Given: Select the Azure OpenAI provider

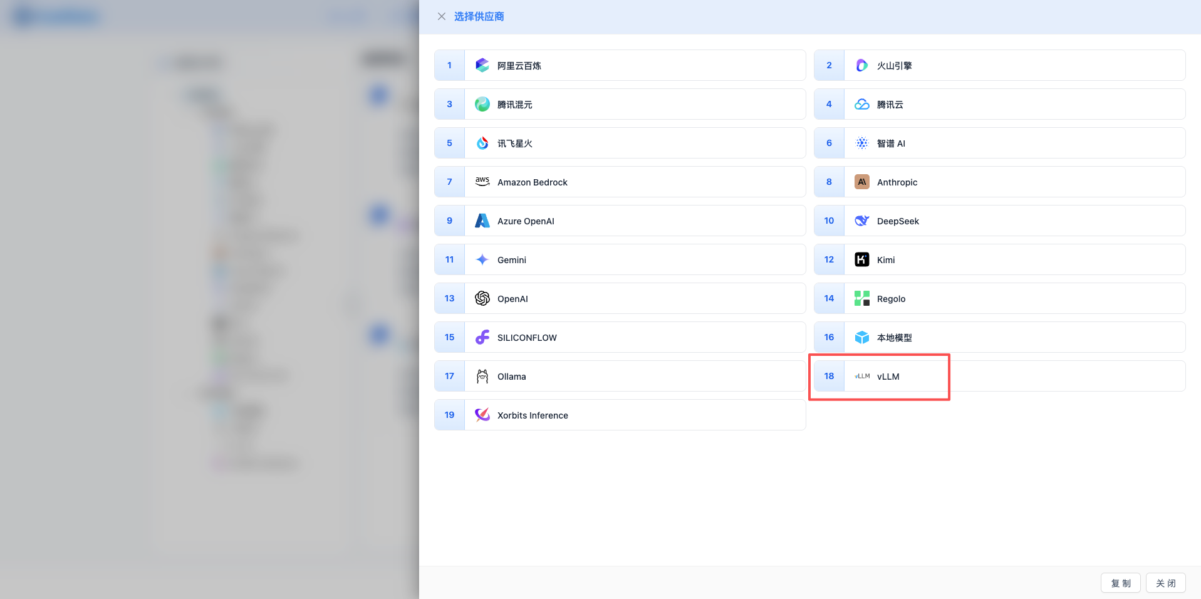Looking at the screenshot, I should coord(620,221).
